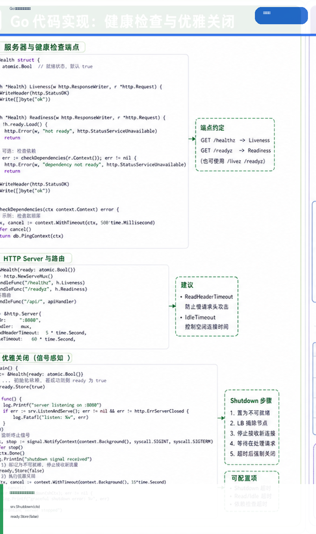Click the 'HTTP Server 与路由' section heading
This screenshot has width=316, height=534.
[x=34, y=259]
